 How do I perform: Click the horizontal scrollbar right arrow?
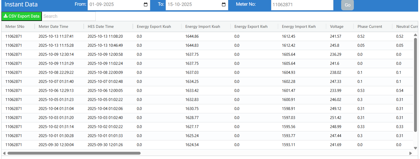click(x=410, y=153)
